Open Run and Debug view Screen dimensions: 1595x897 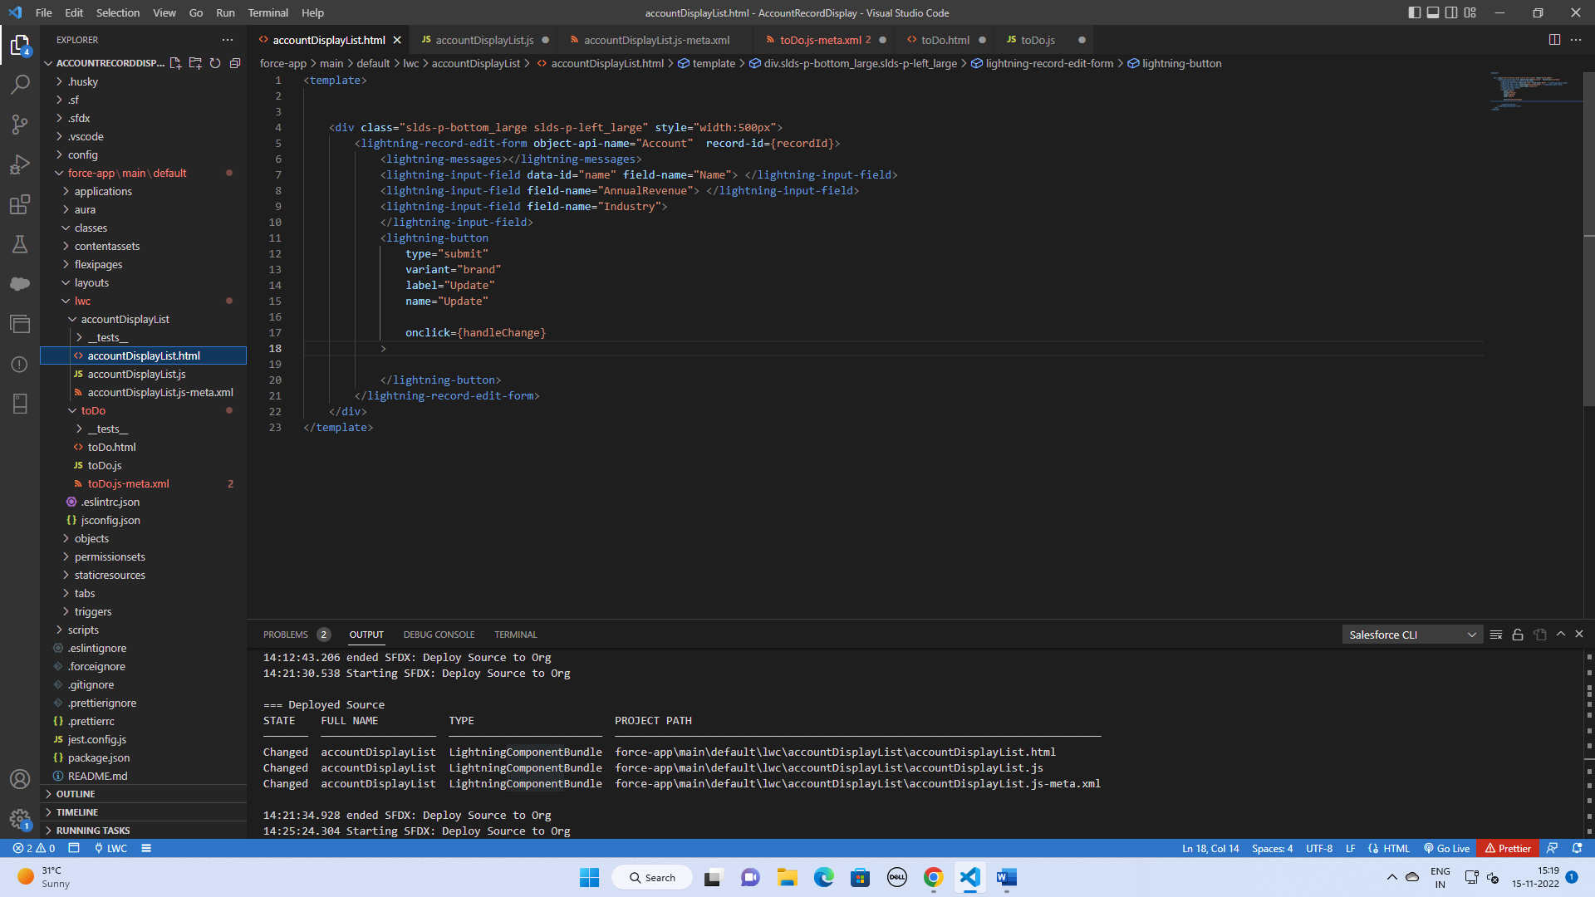coord(20,164)
